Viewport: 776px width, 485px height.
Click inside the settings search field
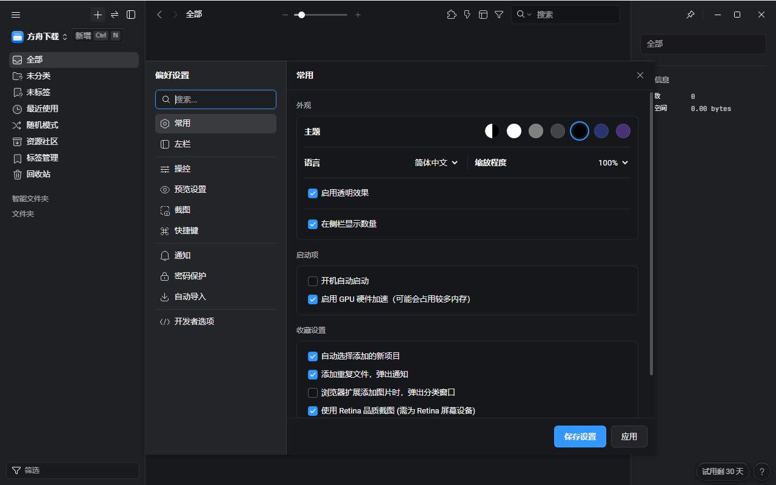coord(216,99)
